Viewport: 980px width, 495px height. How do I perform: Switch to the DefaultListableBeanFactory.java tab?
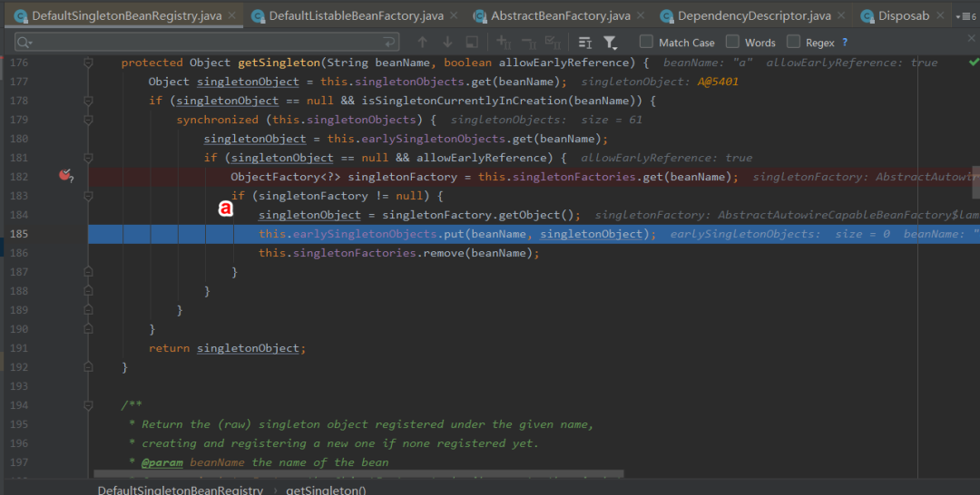356,16
